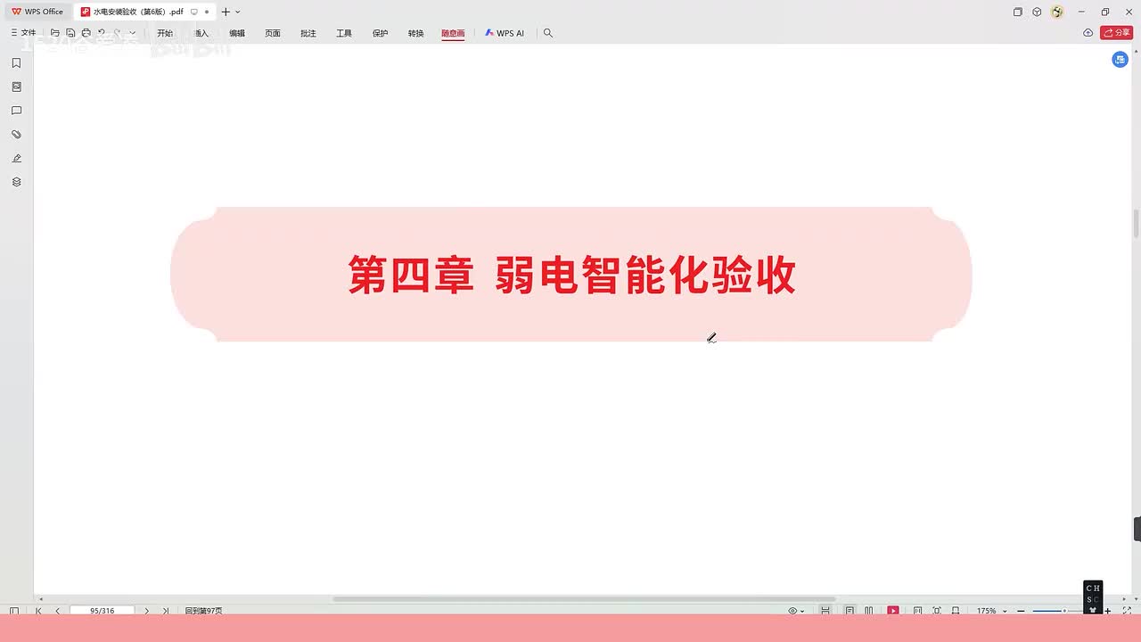Image resolution: width=1141 pixels, height=642 pixels.
Task: Select single page view mode
Action: click(850, 611)
